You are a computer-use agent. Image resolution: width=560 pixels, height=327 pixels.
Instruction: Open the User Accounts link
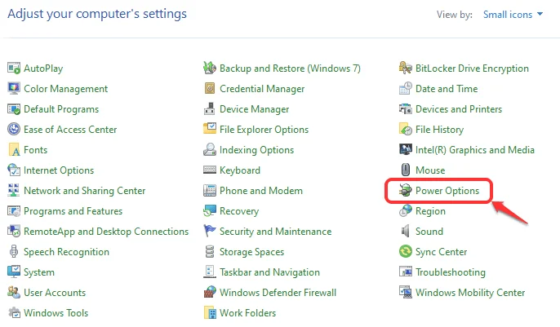pos(55,293)
